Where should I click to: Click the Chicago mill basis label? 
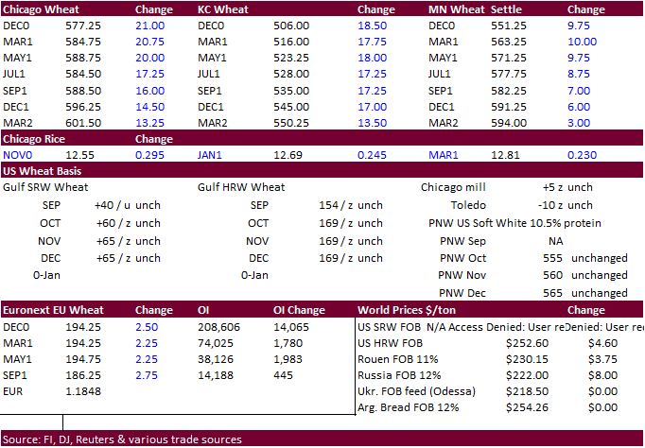coord(453,187)
